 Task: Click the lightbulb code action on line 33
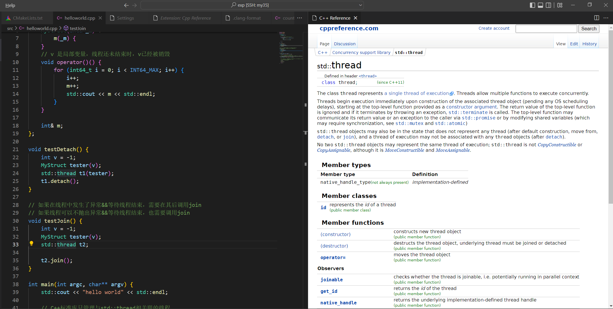[x=32, y=244]
